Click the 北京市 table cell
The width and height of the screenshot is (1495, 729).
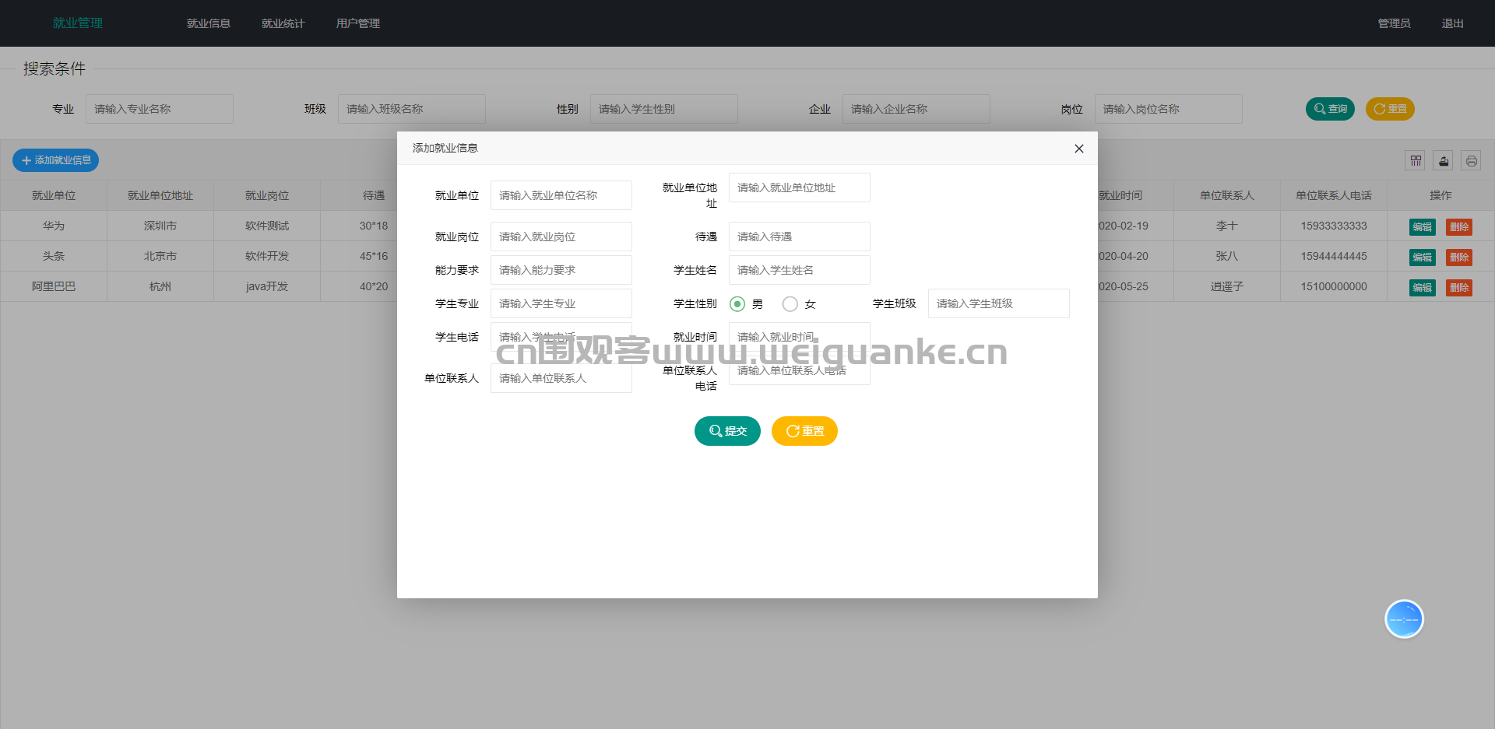click(x=160, y=256)
